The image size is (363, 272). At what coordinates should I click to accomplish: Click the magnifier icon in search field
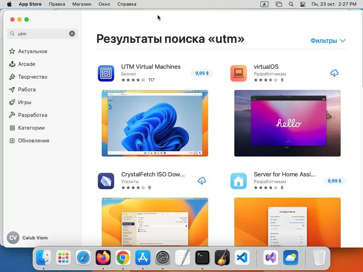coord(12,34)
